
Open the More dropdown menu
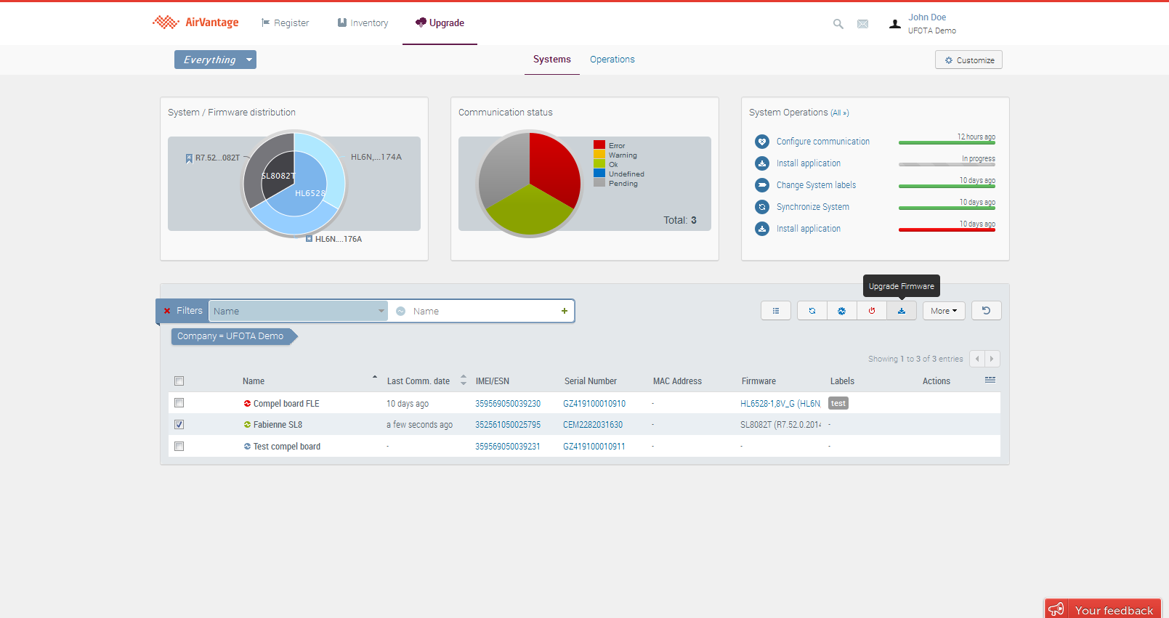point(943,311)
